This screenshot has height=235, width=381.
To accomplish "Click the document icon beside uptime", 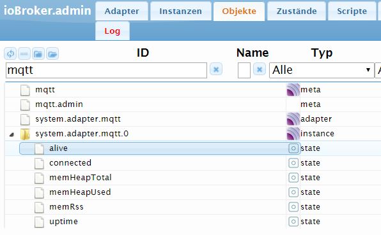I will point(39,222).
